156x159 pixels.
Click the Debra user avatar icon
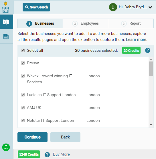click(113, 7)
